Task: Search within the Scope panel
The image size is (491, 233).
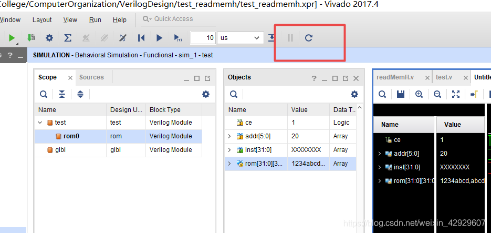Action: [x=44, y=94]
